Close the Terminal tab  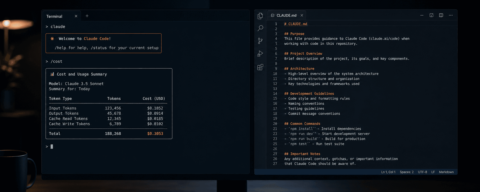[x=76, y=16]
